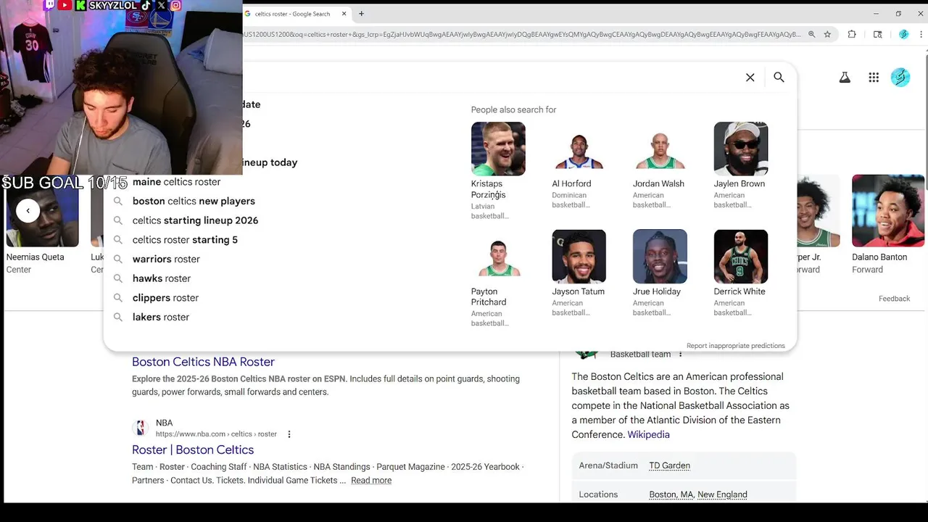Open Payton Pritchard photo card
Screen dimensions: 928x522
pyautogui.click(x=498, y=257)
